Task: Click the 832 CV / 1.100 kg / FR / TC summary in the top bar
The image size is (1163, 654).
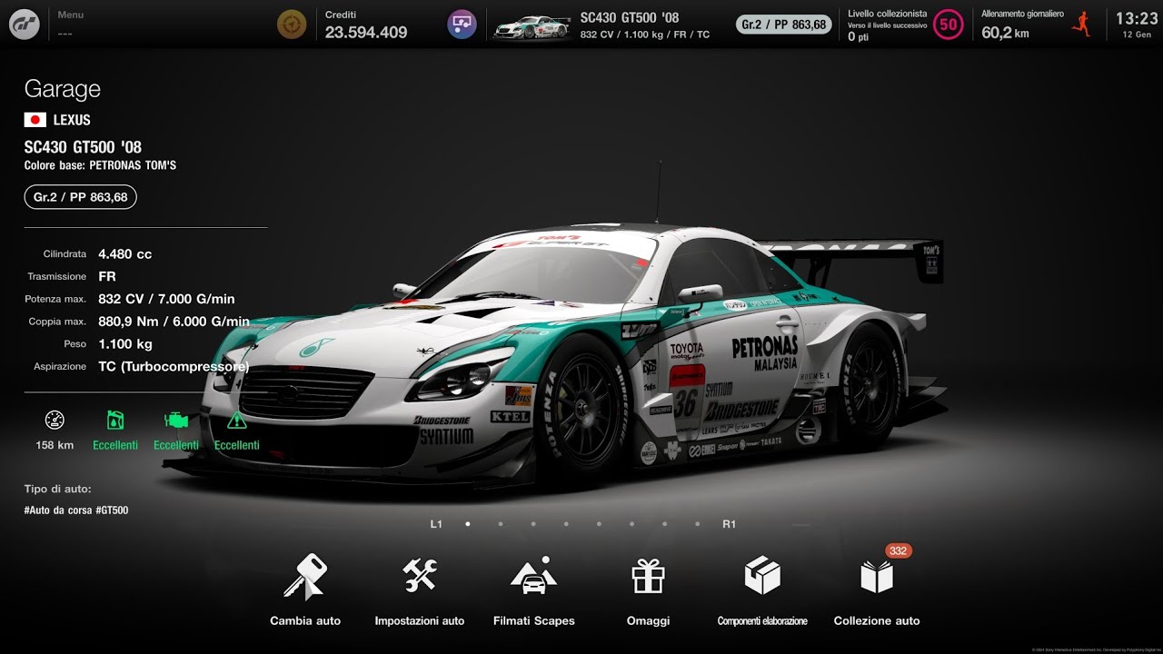Action: point(645,35)
